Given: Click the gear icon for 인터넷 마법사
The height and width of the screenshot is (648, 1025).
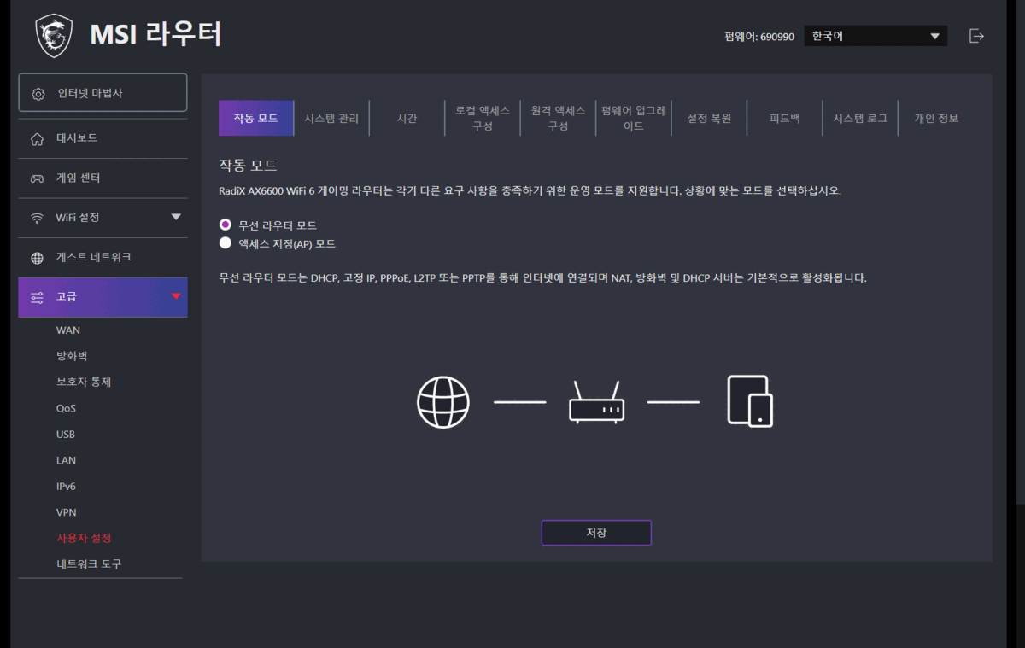Looking at the screenshot, I should 38,94.
